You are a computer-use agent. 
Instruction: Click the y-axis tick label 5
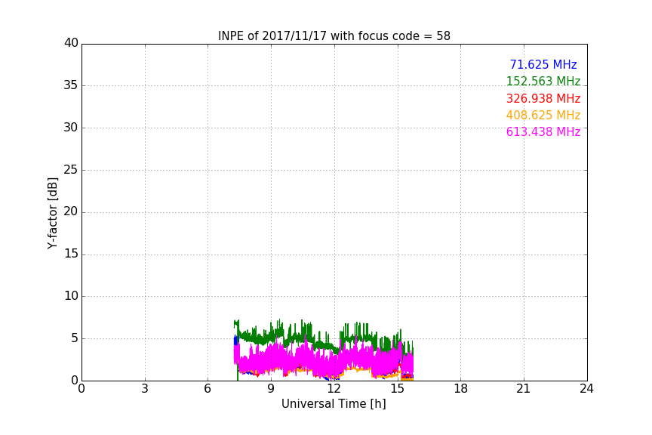(75, 338)
